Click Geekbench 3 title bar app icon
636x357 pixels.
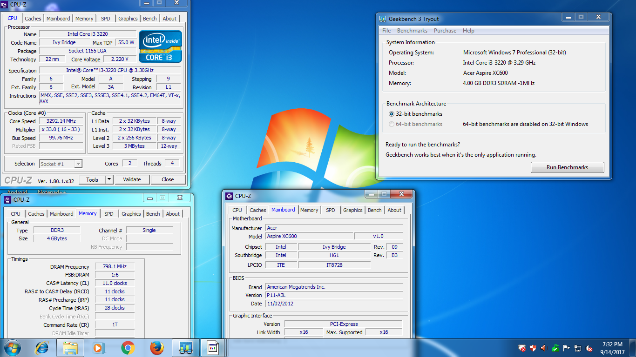(382, 19)
